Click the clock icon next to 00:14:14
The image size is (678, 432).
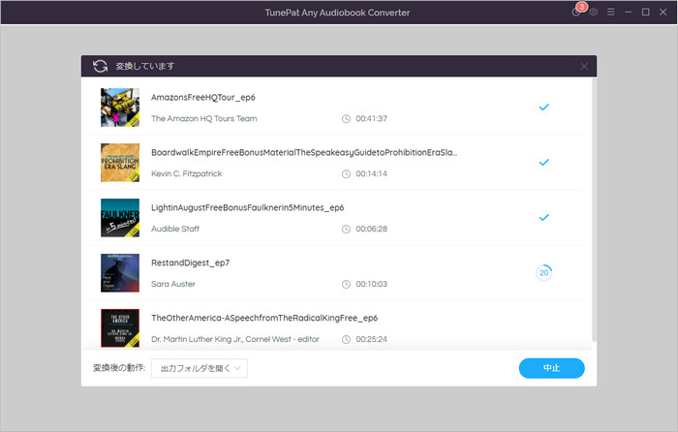click(346, 173)
